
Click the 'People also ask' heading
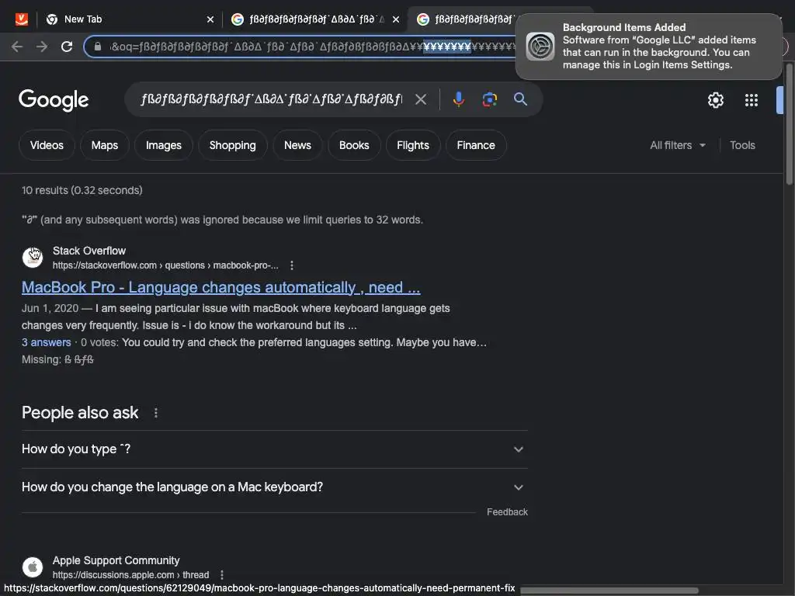[x=80, y=413]
